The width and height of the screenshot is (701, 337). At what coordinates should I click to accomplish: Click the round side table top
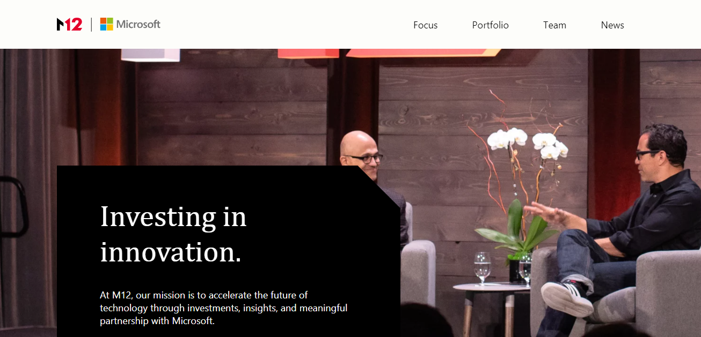pyautogui.click(x=491, y=288)
